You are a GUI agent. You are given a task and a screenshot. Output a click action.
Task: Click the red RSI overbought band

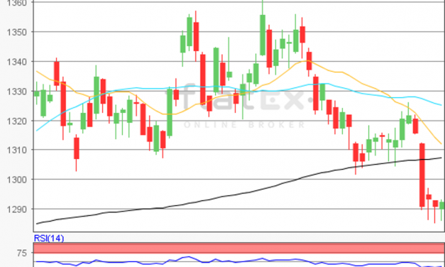[239, 248]
